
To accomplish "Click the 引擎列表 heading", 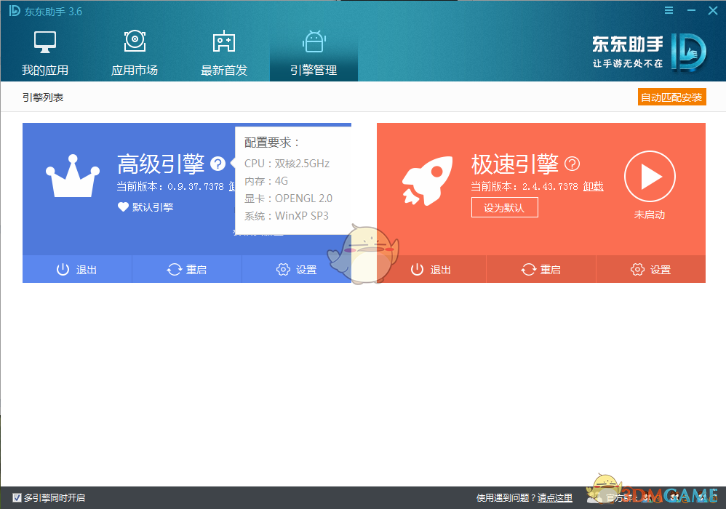I will (43, 97).
